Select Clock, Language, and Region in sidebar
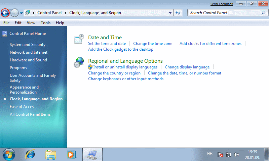269x161 pixels. click(36, 99)
